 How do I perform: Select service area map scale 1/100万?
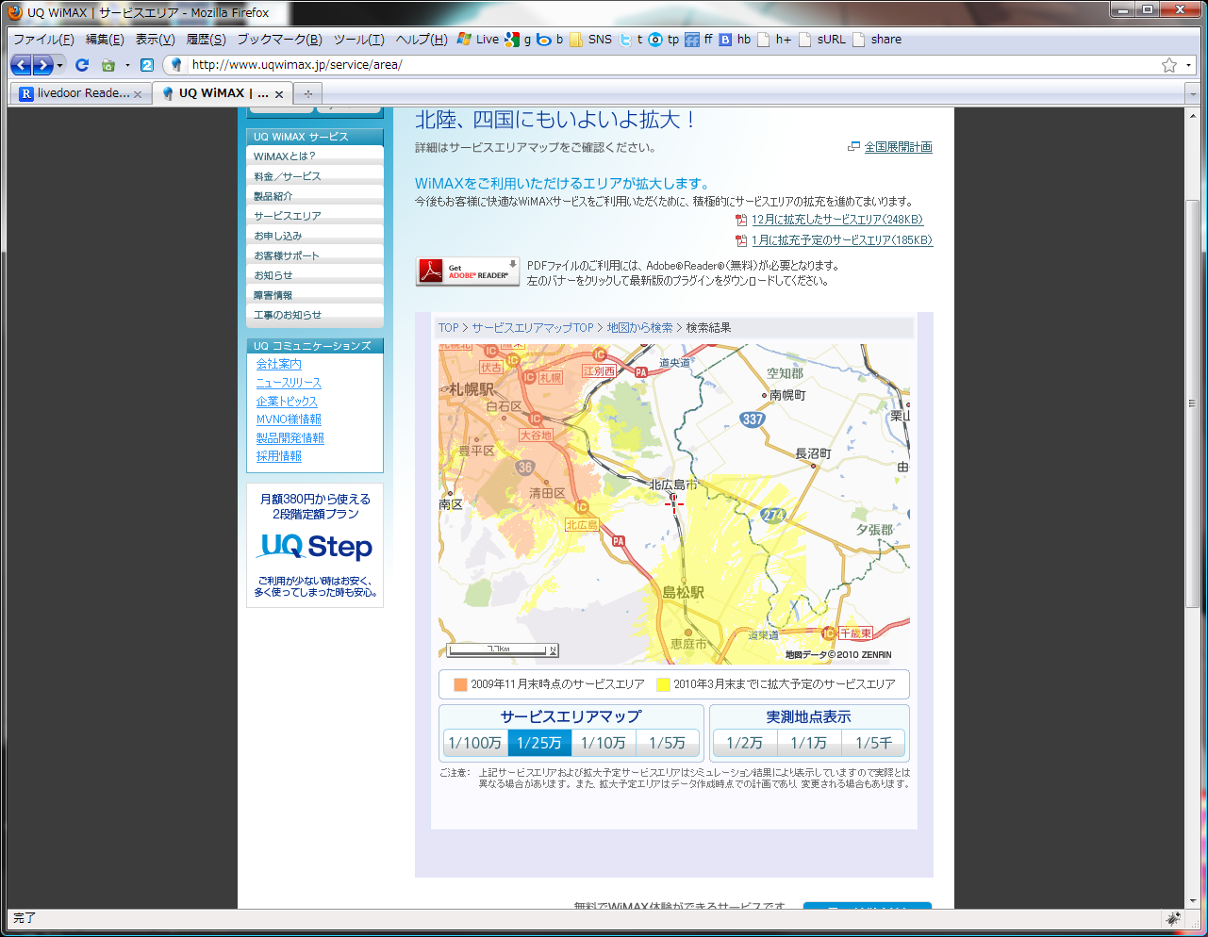475,743
